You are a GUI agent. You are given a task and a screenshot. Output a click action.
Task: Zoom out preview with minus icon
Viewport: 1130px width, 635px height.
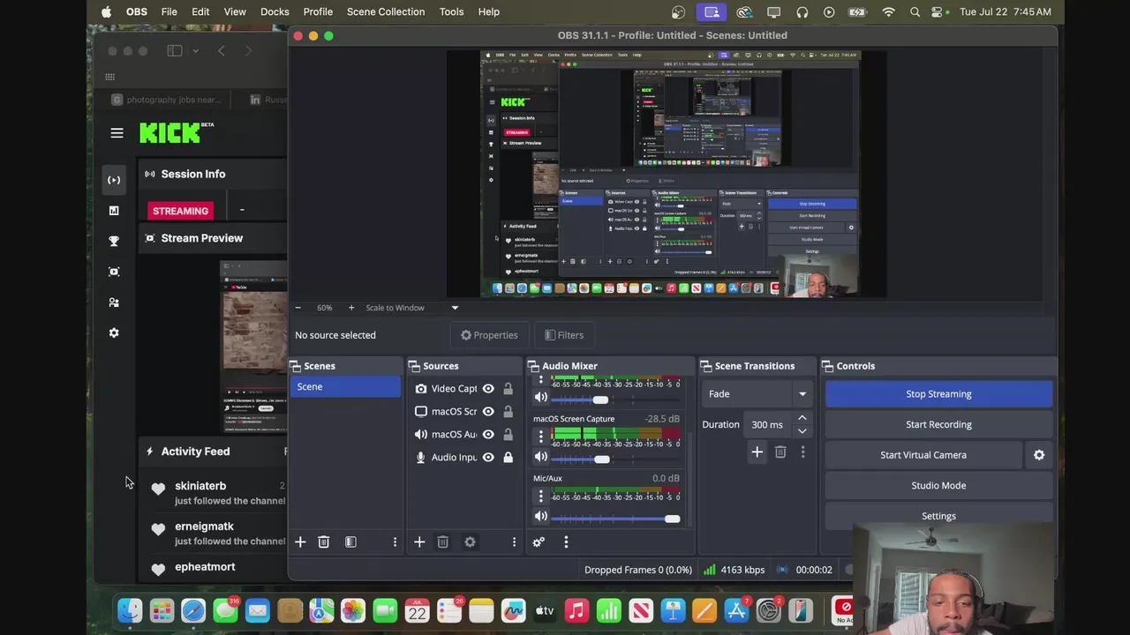point(298,308)
